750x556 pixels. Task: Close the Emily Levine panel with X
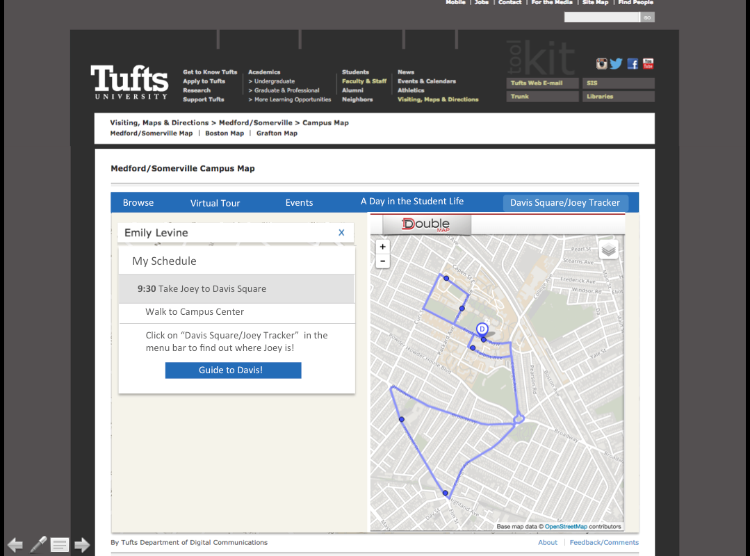click(x=341, y=232)
